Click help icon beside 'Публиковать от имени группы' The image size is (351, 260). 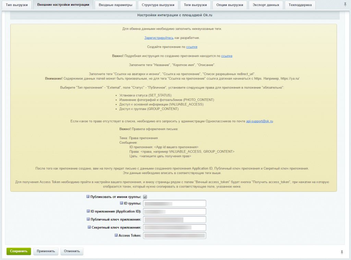(x=88, y=197)
